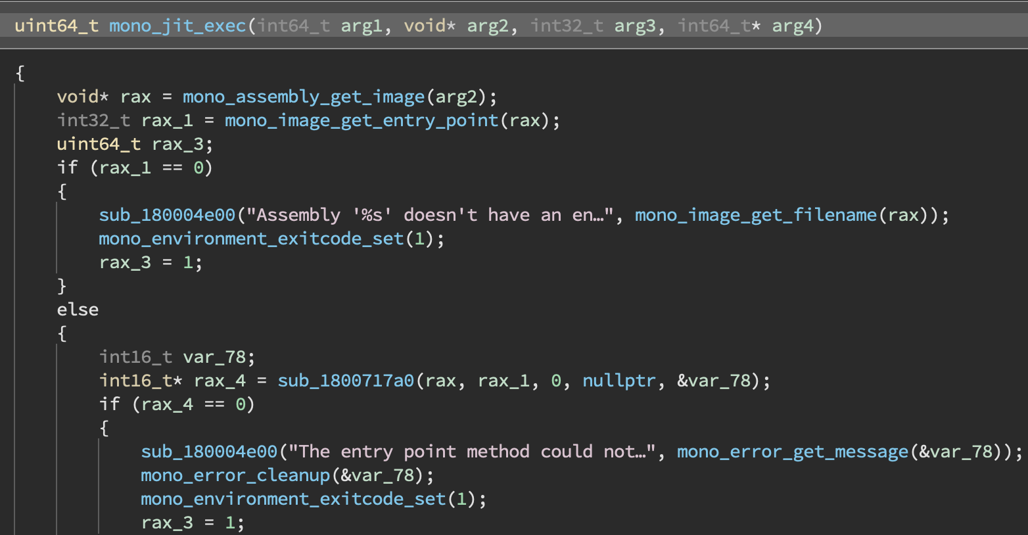This screenshot has width=1028, height=535.
Task: Follow mono_image_get_filename function call
Action: point(756,215)
